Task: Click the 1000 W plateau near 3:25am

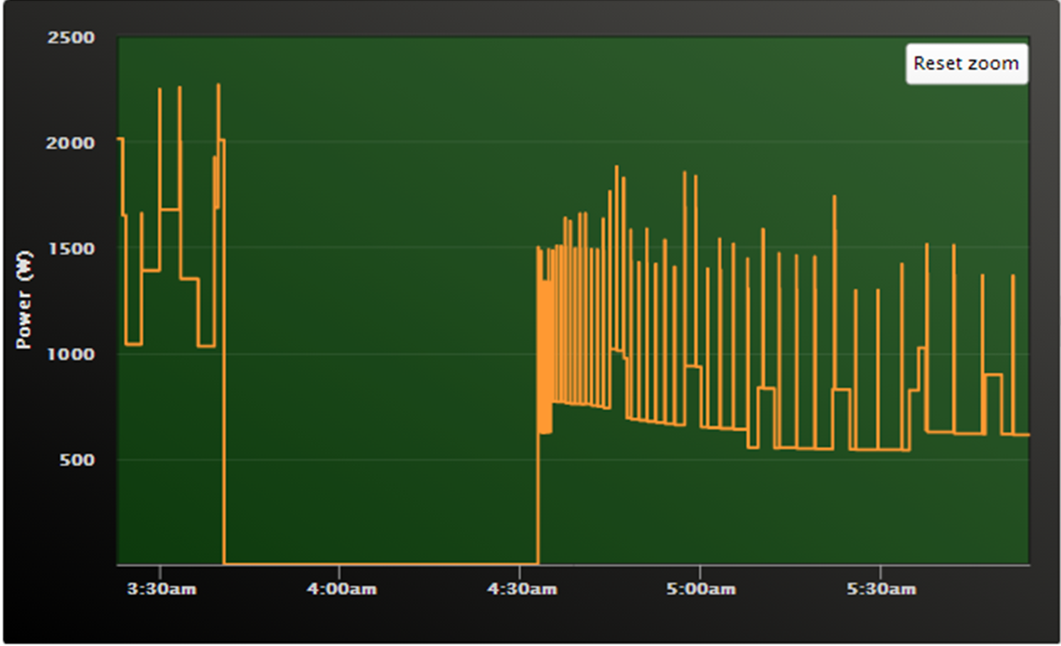Action: pyautogui.click(x=133, y=344)
